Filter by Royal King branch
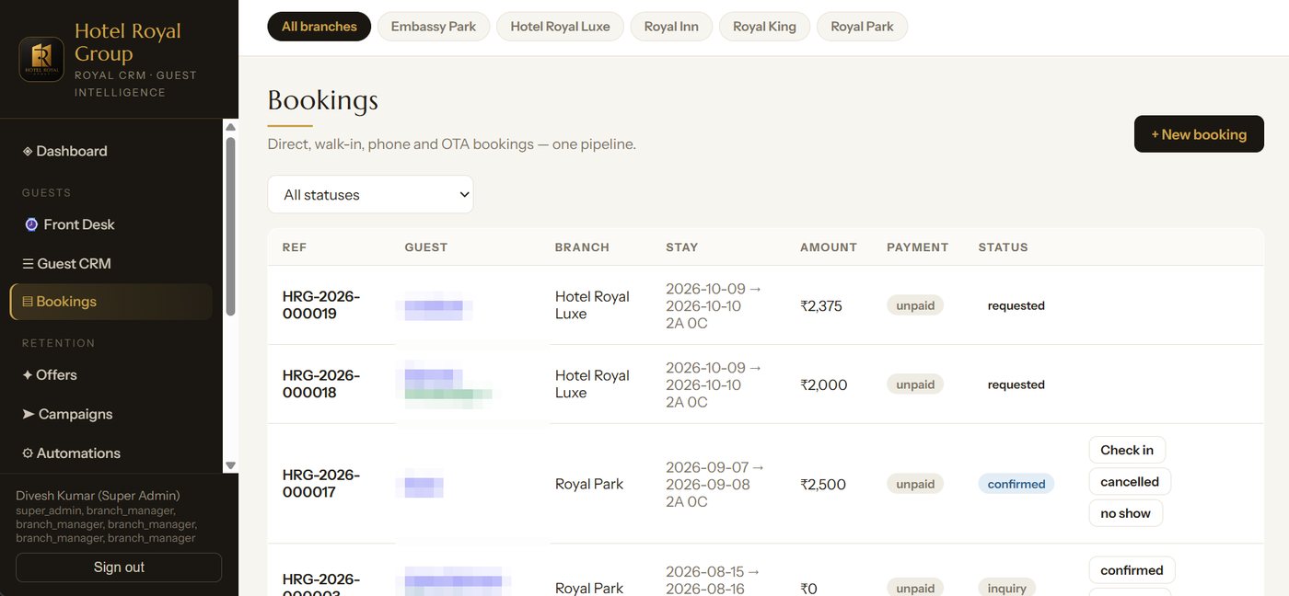Image resolution: width=1289 pixels, height=596 pixels. pyautogui.click(x=764, y=27)
